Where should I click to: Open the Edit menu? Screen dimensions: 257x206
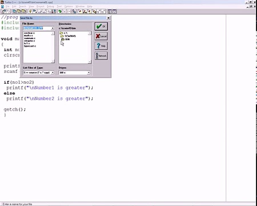pyautogui.click(x=14, y=6)
